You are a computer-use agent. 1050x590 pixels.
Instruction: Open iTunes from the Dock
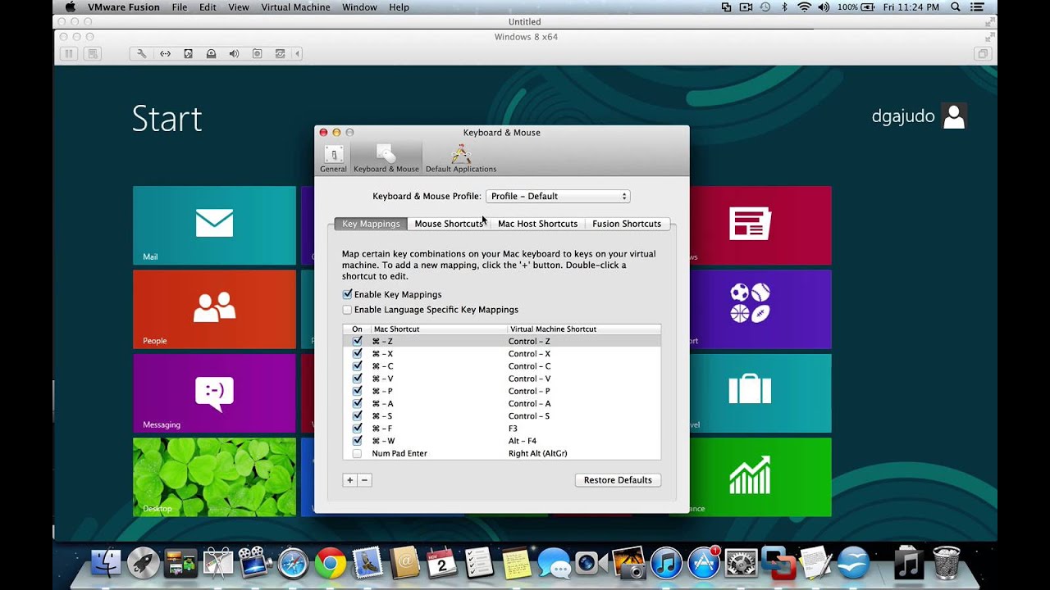coord(666,563)
